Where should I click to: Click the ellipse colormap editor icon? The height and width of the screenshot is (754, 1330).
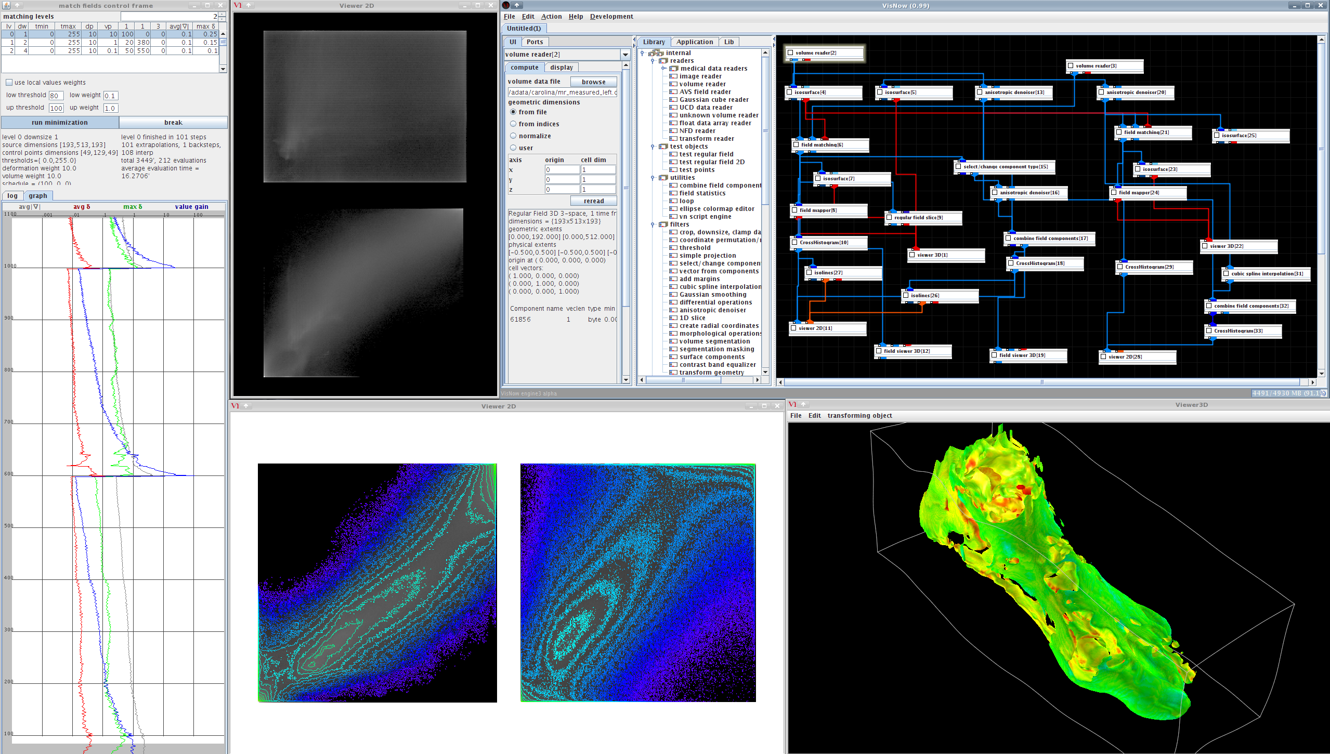[x=673, y=209]
